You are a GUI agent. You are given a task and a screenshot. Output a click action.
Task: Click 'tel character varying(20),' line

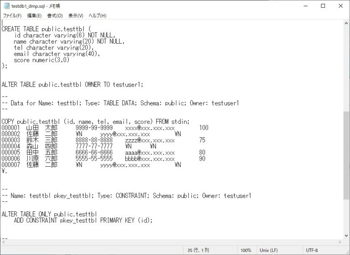click(54, 47)
